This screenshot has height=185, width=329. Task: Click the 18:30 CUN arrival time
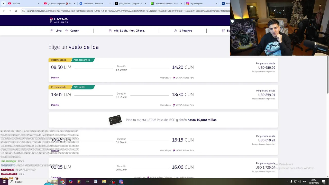183,95
